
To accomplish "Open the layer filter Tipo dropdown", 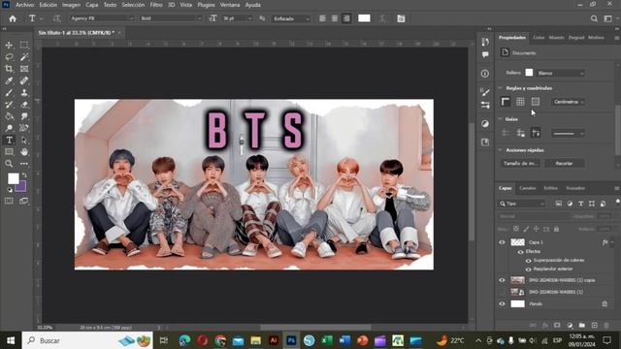I will [522, 204].
